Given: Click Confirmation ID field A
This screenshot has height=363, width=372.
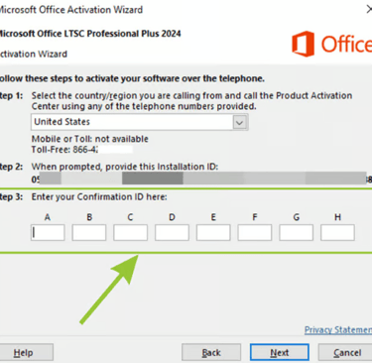Looking at the screenshot, I should click(48, 233).
